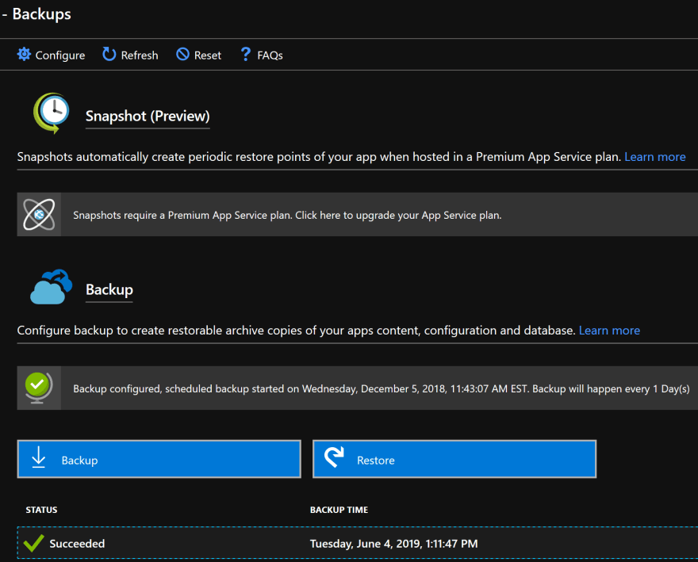
Task: Click the blue Restore button
Action: [x=454, y=459]
